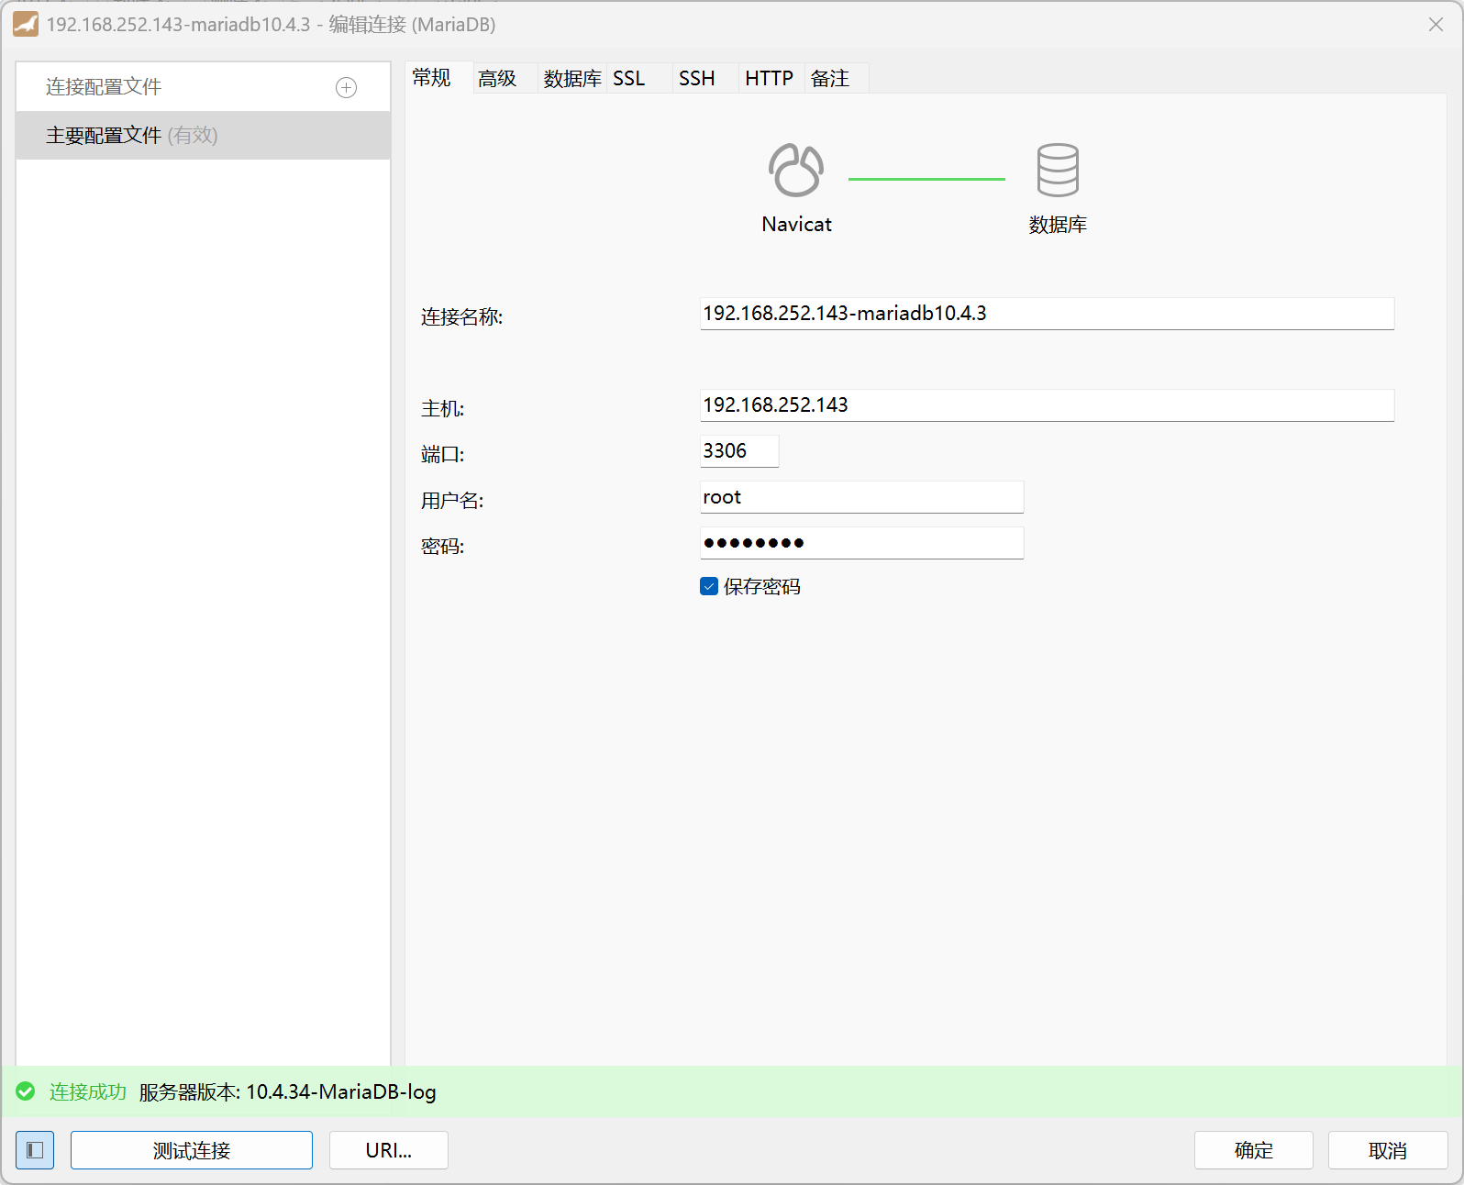Click the green success checkmark icon
This screenshot has height=1185, width=1464.
tap(26, 1091)
